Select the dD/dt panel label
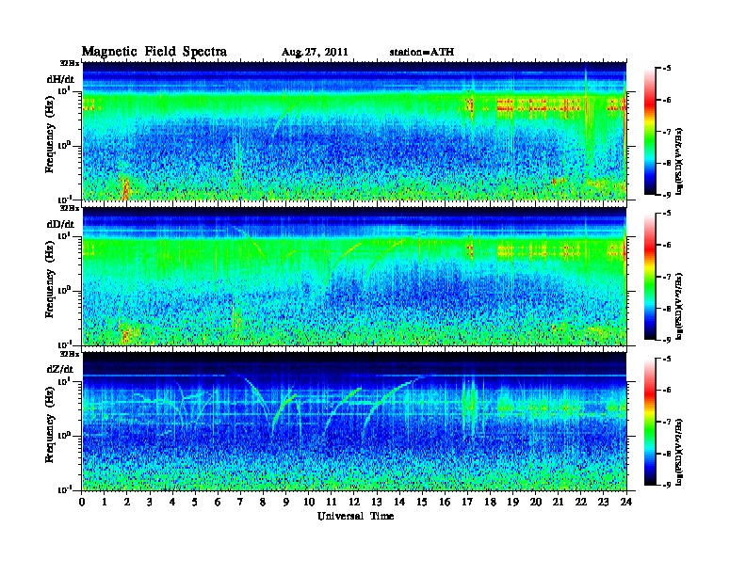 click(x=60, y=224)
